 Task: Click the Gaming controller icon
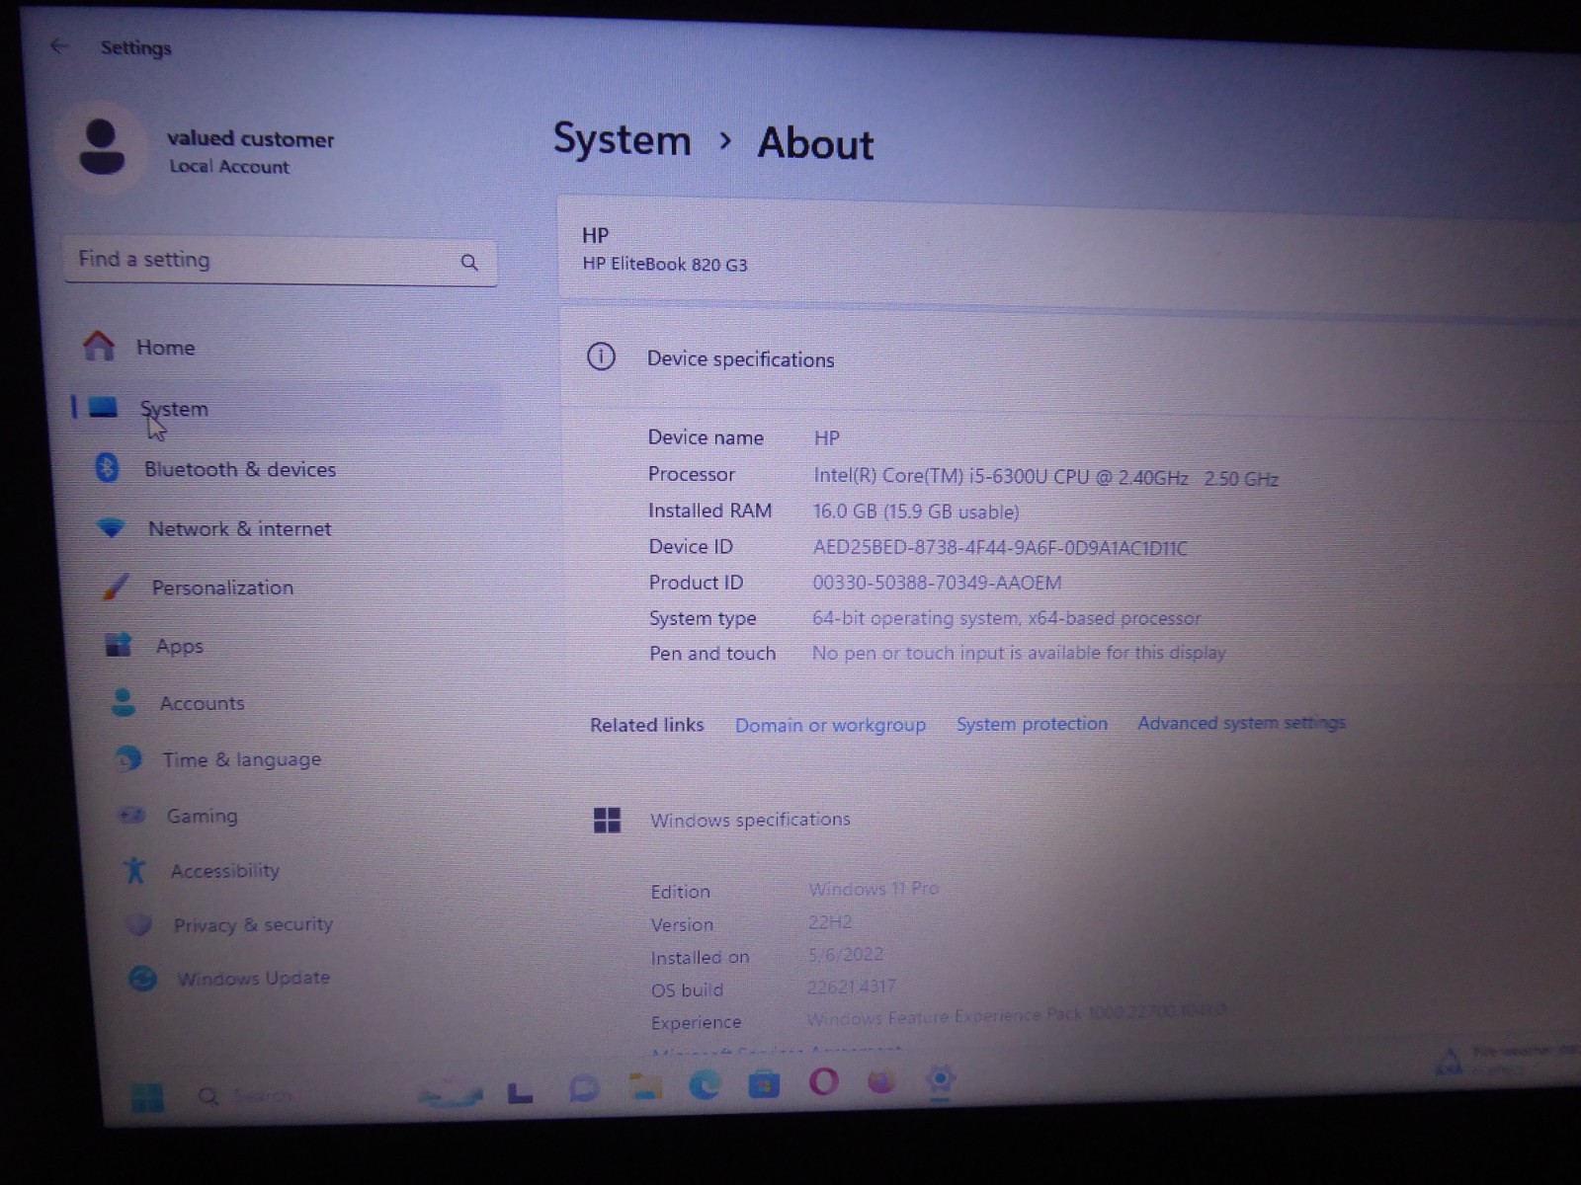[x=131, y=815]
